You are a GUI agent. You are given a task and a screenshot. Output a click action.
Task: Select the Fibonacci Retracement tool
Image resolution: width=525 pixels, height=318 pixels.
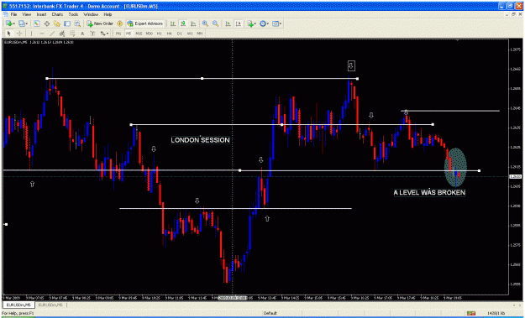tap(72, 34)
